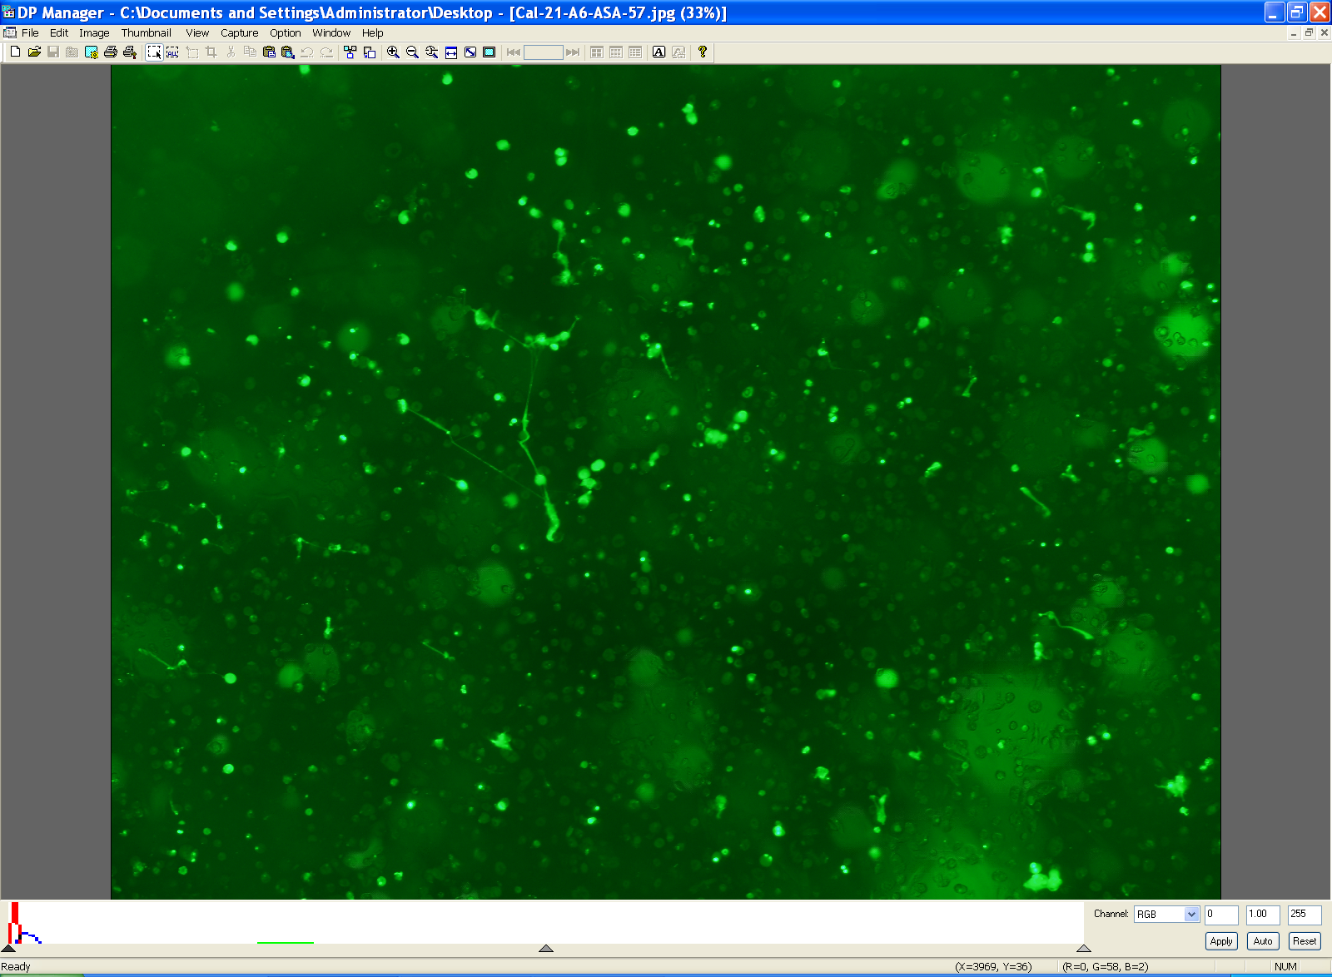Click the Paste clipboard icon
The height and width of the screenshot is (977, 1332).
(269, 52)
